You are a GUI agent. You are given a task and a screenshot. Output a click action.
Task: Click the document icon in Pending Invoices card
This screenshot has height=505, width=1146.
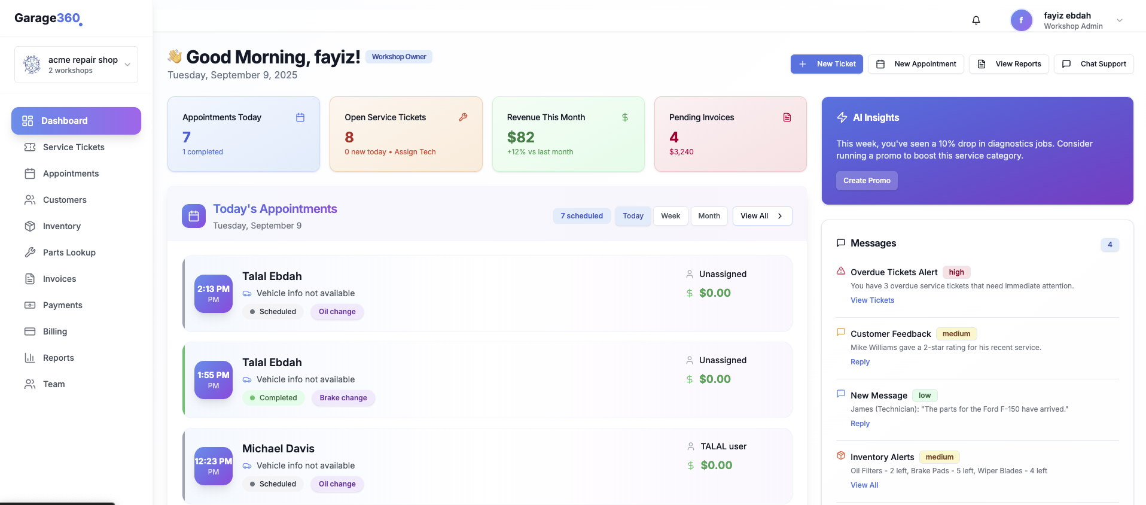(787, 117)
